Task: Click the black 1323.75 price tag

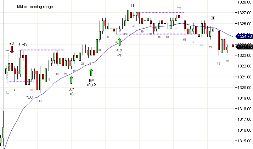Action: click(244, 47)
